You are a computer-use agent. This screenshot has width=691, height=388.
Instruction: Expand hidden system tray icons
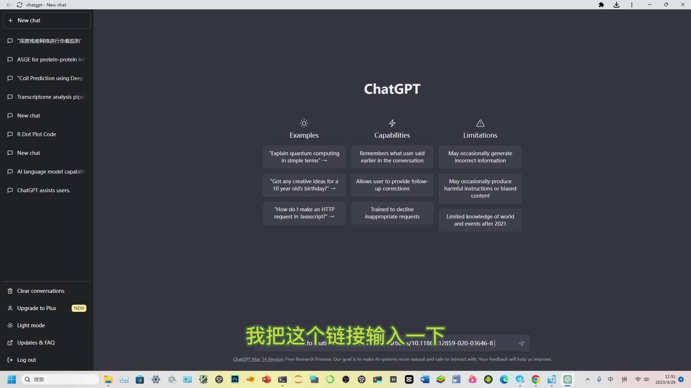[x=587, y=379]
